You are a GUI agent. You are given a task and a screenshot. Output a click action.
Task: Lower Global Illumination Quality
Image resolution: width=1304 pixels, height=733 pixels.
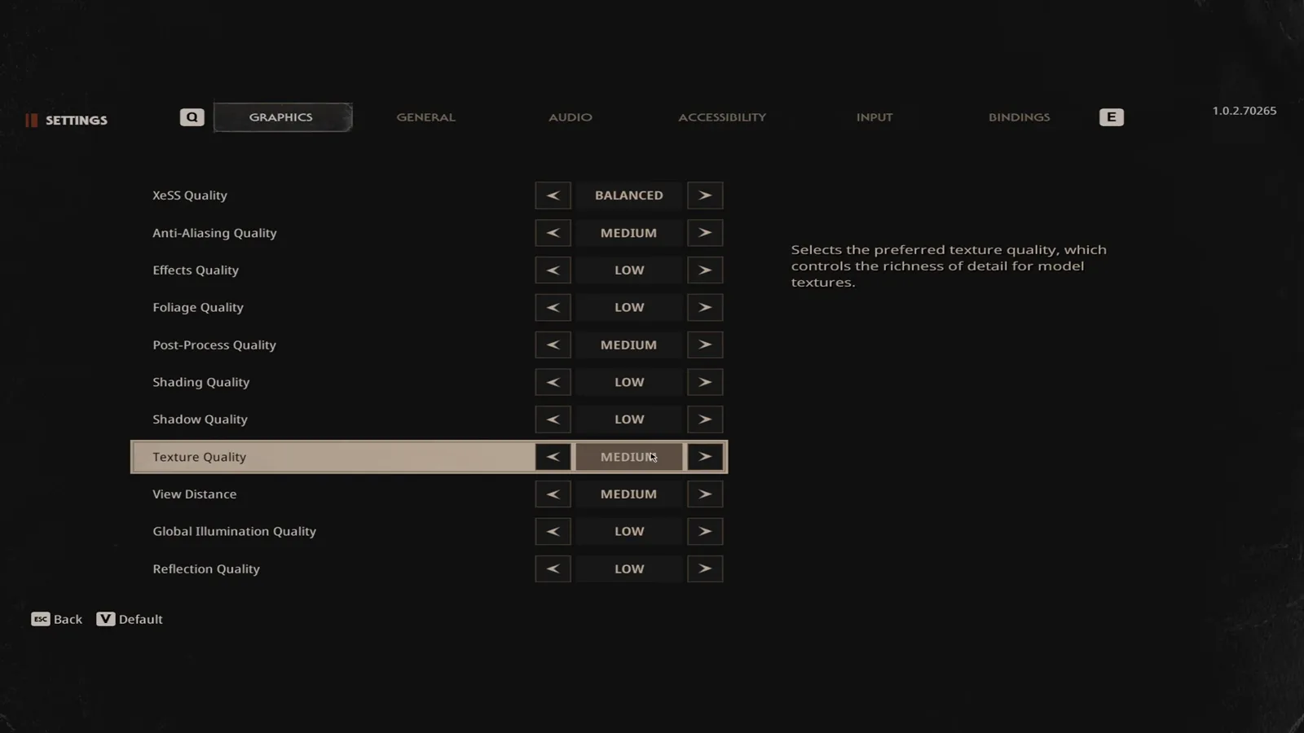pos(553,532)
